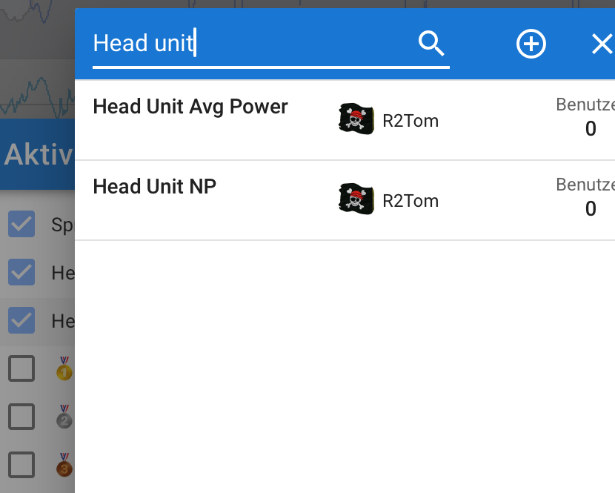Enable the checkbox beside the bronze medal
The width and height of the screenshot is (615, 493).
(21, 465)
